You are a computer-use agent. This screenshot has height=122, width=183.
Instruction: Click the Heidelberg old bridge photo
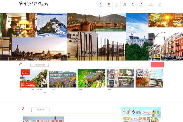click(x=97, y=22)
